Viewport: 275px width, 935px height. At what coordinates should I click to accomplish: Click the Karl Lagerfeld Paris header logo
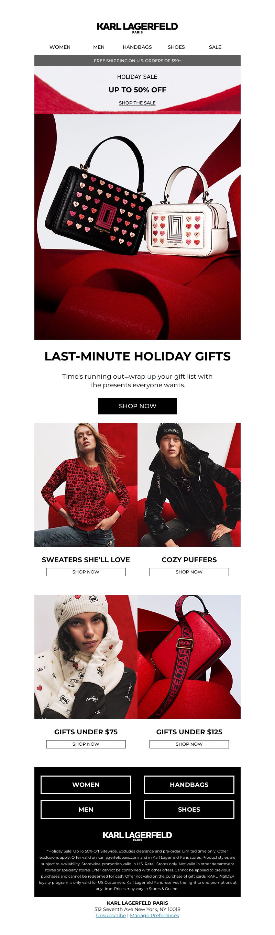pos(137,27)
